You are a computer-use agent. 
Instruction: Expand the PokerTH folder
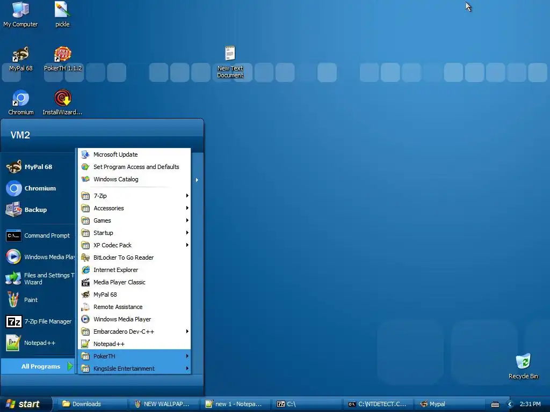tap(134, 356)
